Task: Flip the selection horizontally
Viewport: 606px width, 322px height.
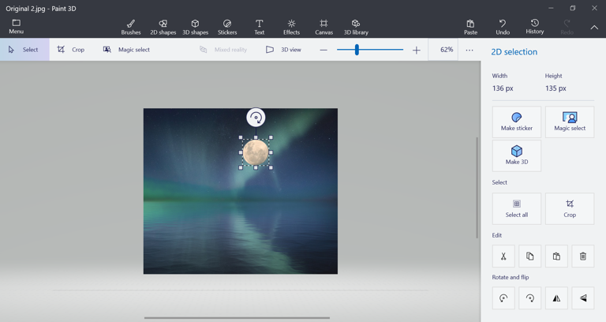Action: 556,298
